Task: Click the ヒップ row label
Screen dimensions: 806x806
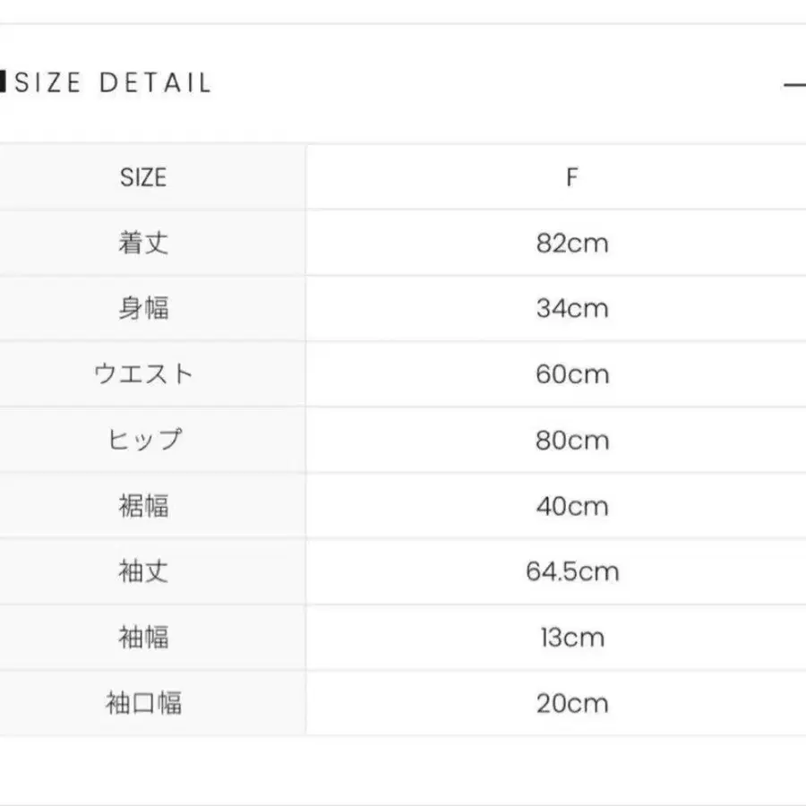Action: point(143,440)
